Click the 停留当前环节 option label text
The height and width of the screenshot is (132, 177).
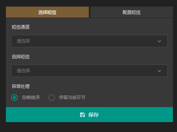point(72,98)
